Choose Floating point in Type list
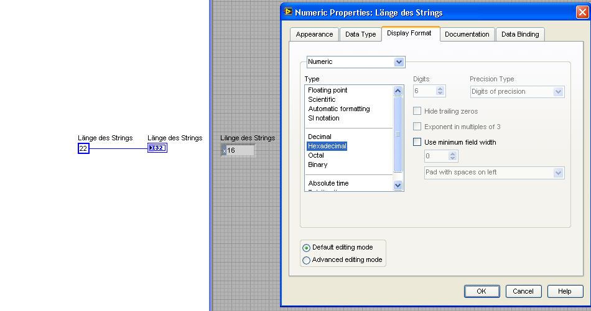Screen dimensions: 591x311 tap(327, 90)
